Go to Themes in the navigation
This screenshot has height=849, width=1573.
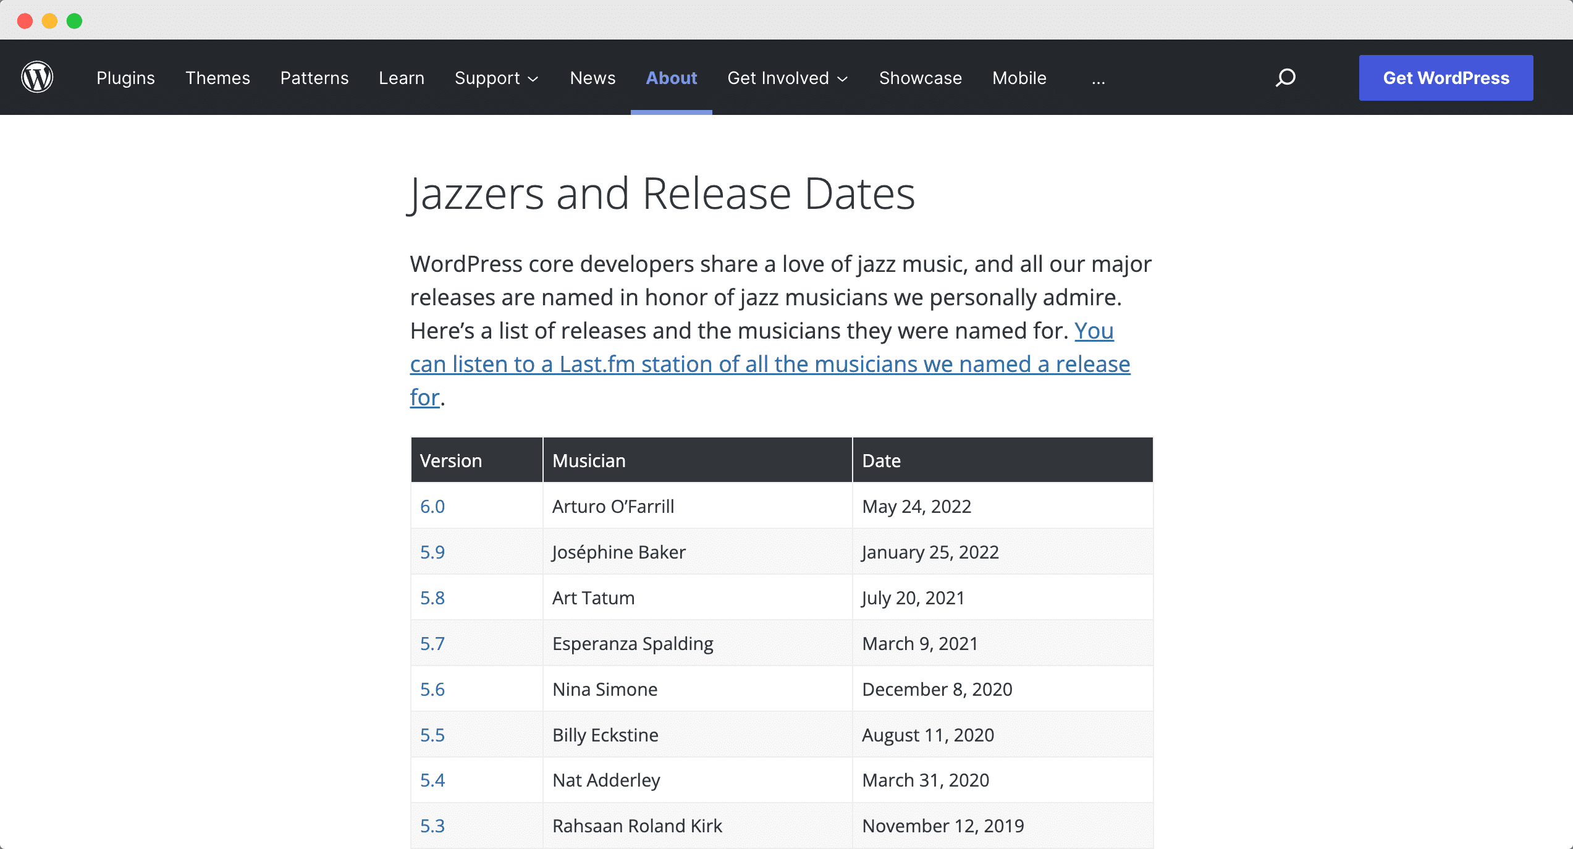click(217, 78)
